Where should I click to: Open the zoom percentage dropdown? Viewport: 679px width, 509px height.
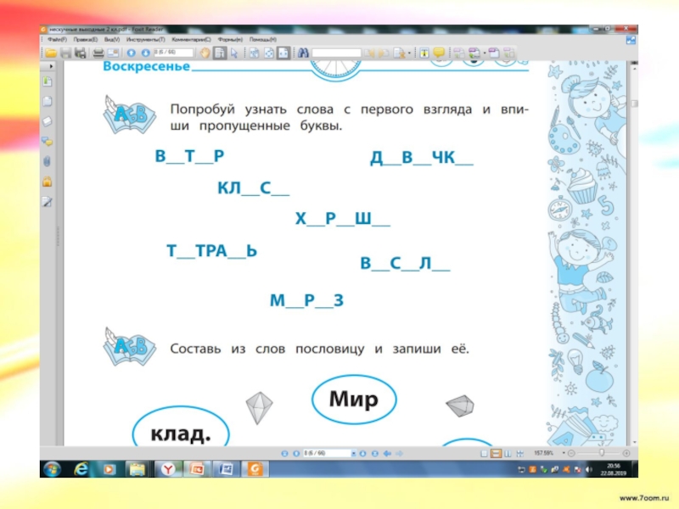[564, 453]
